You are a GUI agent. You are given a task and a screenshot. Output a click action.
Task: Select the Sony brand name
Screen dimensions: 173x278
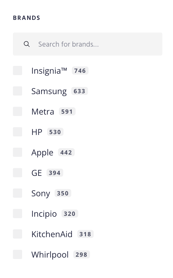(x=41, y=193)
